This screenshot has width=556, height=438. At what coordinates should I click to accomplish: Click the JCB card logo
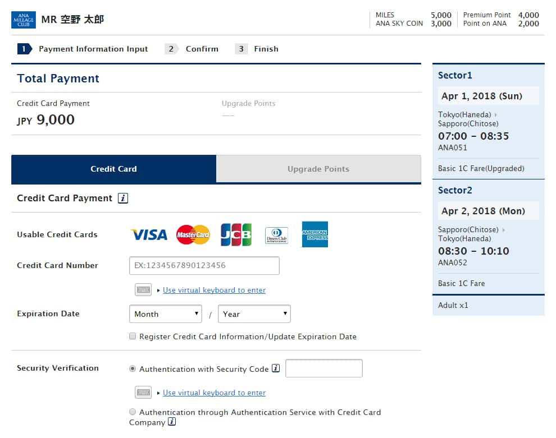[x=236, y=234]
